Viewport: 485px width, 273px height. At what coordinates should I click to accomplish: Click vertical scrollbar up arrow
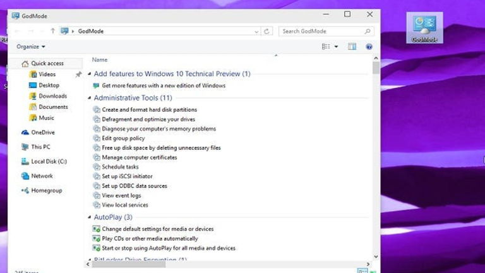tap(376, 58)
